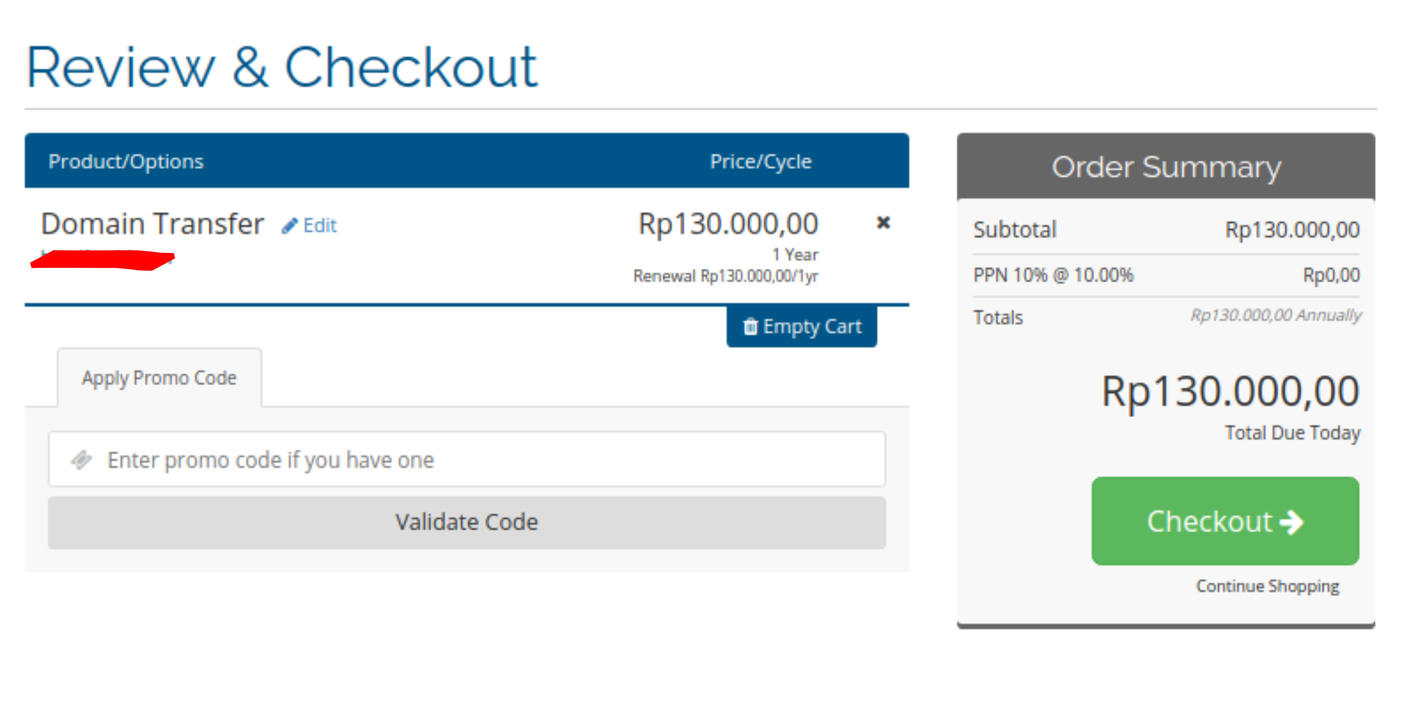Screen dimensions: 1425x716
Task: Click the Review & Checkout page heading
Action: [282, 68]
